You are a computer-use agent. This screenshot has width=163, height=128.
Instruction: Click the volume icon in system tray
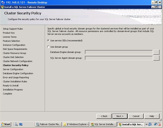159,124
